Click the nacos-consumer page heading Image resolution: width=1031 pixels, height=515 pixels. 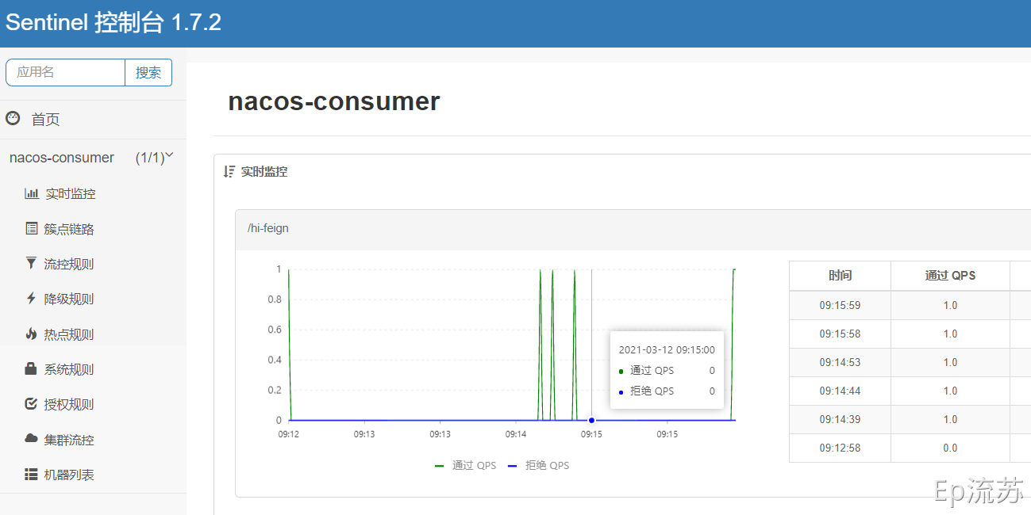pos(334,101)
